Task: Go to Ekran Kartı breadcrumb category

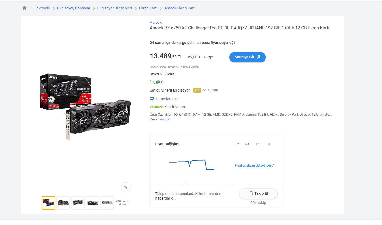Action: (148, 8)
